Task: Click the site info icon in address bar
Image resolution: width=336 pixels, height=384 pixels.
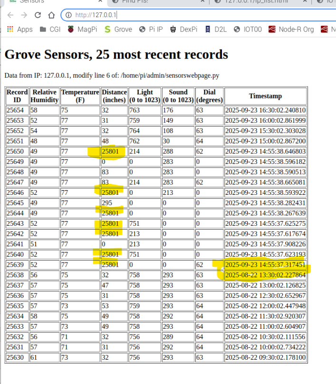Action: 68,15
